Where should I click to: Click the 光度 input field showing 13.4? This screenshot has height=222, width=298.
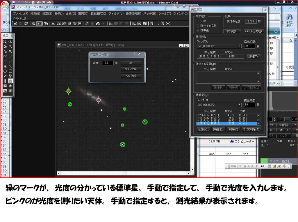click(108, 63)
